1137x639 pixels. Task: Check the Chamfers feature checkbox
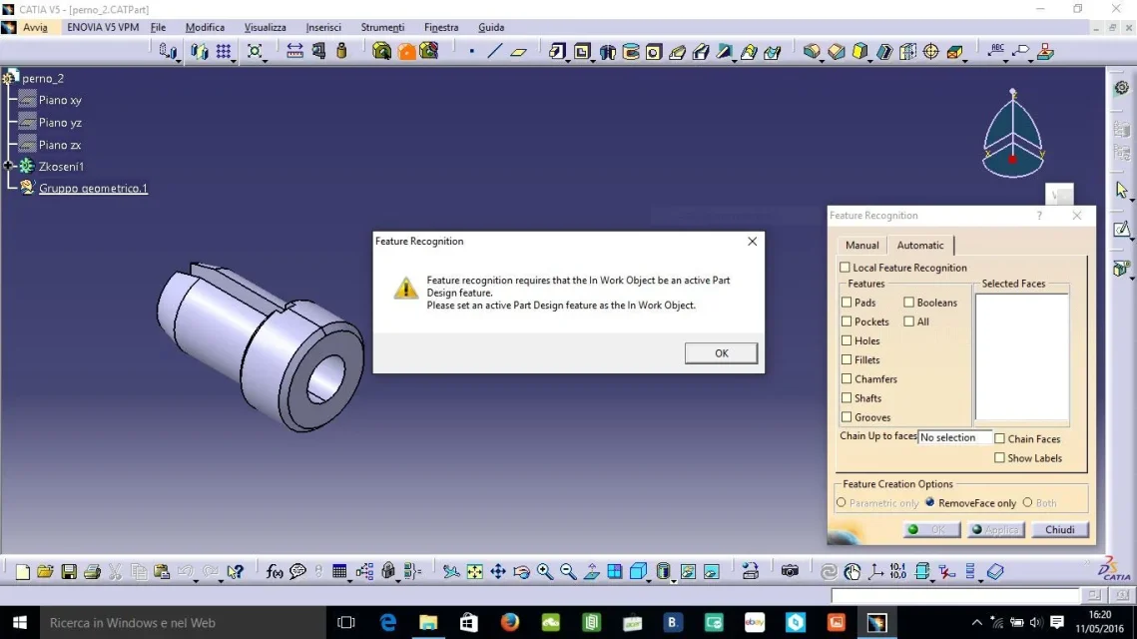tap(847, 378)
